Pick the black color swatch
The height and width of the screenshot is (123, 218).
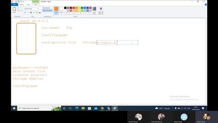[65, 8]
